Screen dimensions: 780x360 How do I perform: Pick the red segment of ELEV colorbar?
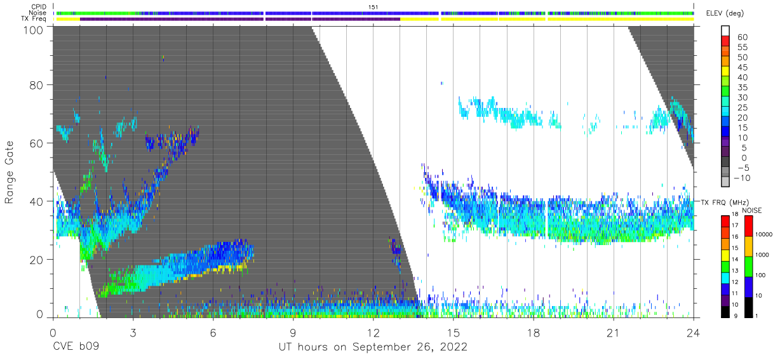[726, 42]
